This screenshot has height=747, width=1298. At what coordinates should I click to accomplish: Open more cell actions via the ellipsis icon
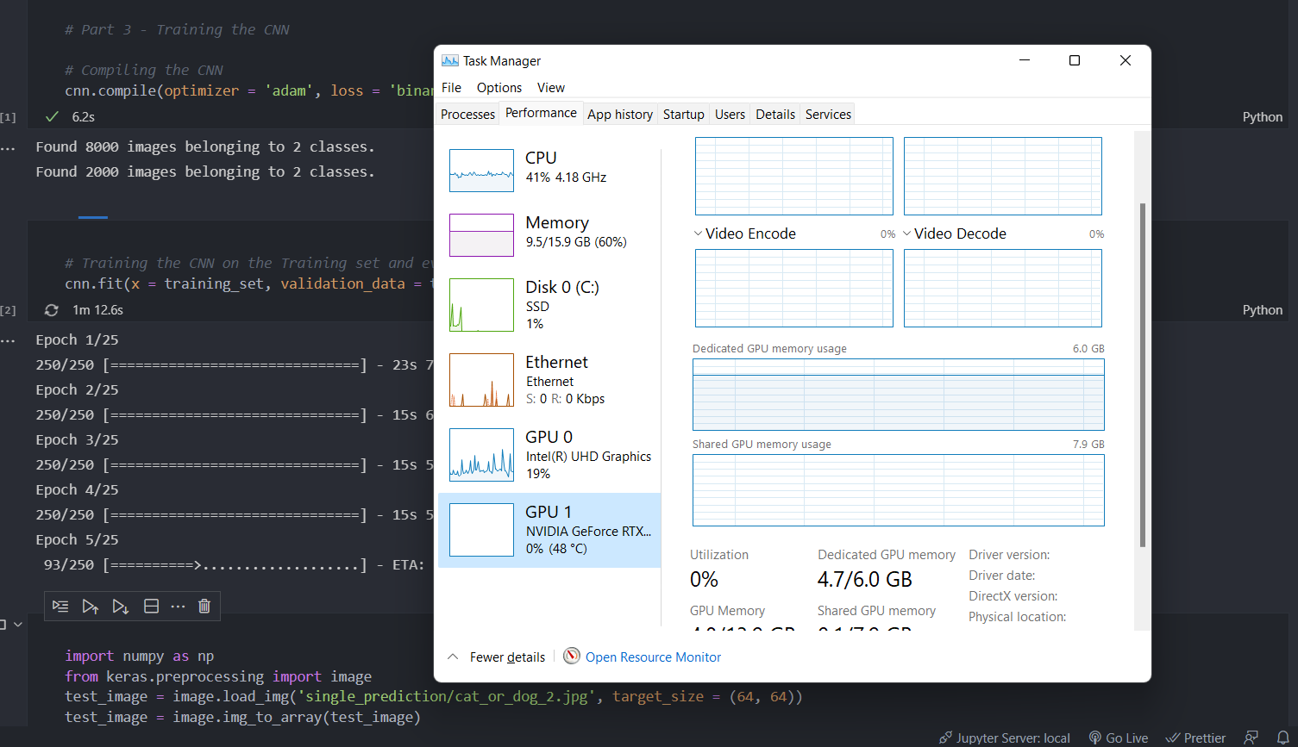pos(178,606)
